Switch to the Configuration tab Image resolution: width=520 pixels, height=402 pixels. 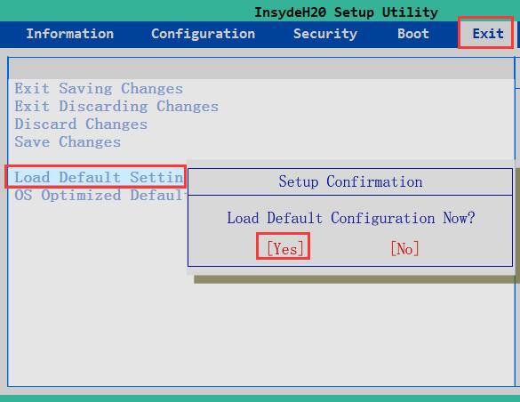[203, 34]
